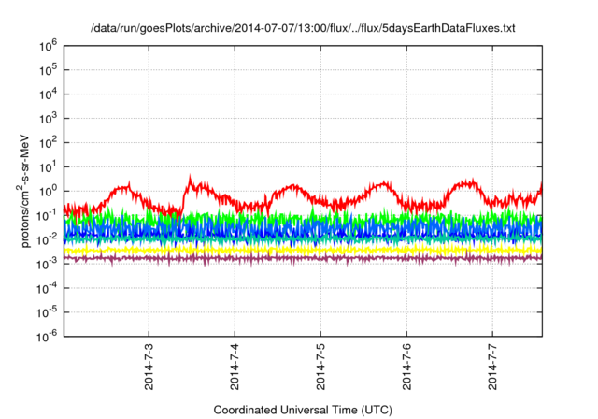Click the 10^-2 y-axis tick label
The width and height of the screenshot is (598, 419).
[x=48, y=239]
